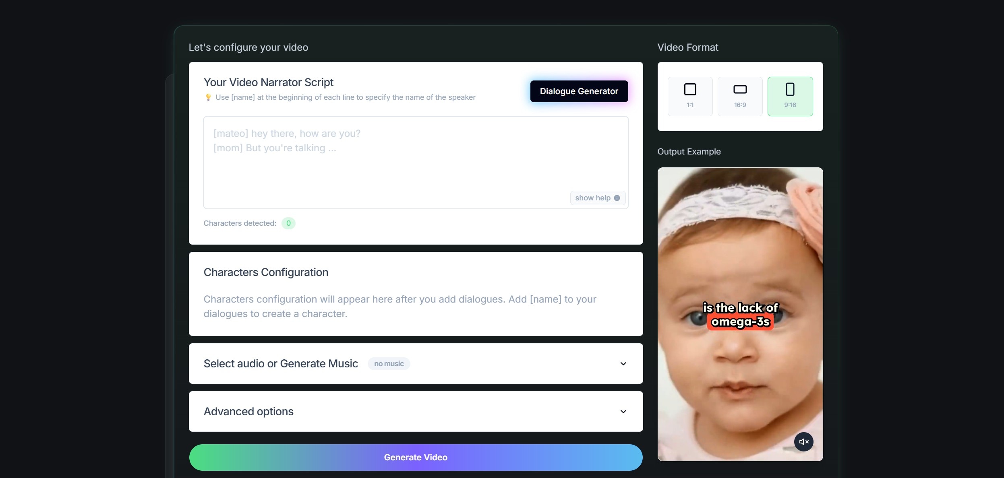Select the 16:9 landscape video format
The width and height of the screenshot is (1004, 478).
click(x=740, y=97)
